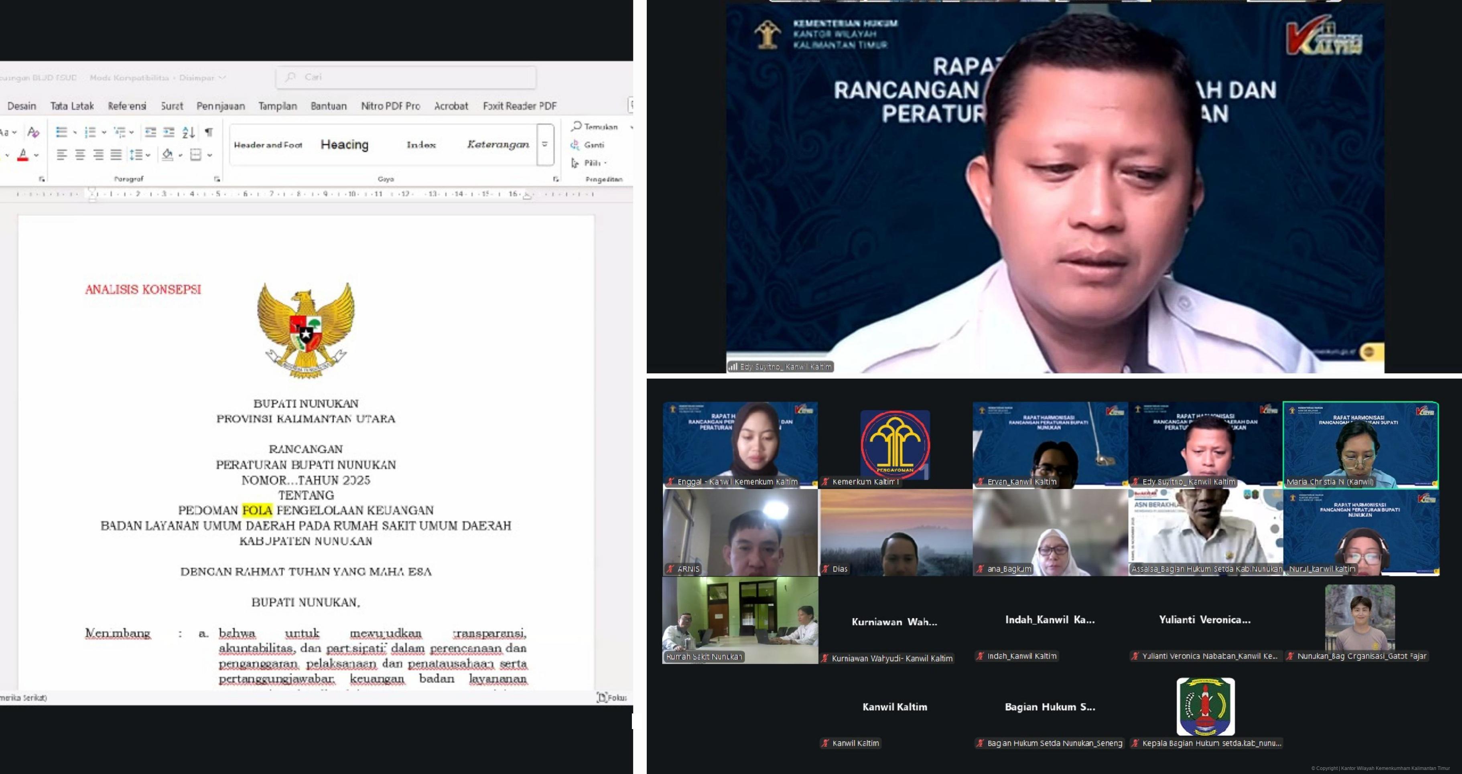The height and width of the screenshot is (774, 1462).
Task: Click the justify alignment icon
Action: (116, 154)
